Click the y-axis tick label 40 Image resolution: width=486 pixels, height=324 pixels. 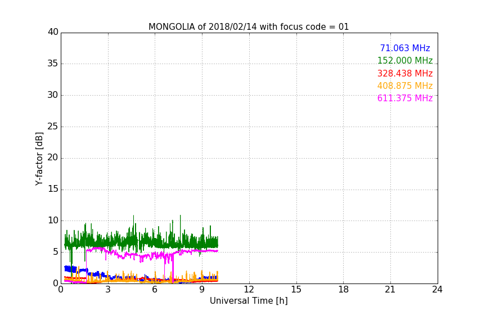tap(53, 32)
